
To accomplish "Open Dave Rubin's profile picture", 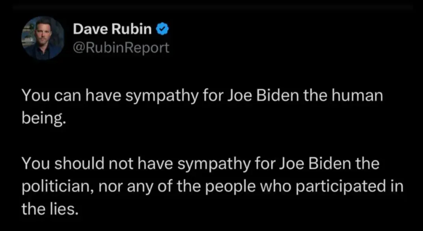I will pos(43,38).
